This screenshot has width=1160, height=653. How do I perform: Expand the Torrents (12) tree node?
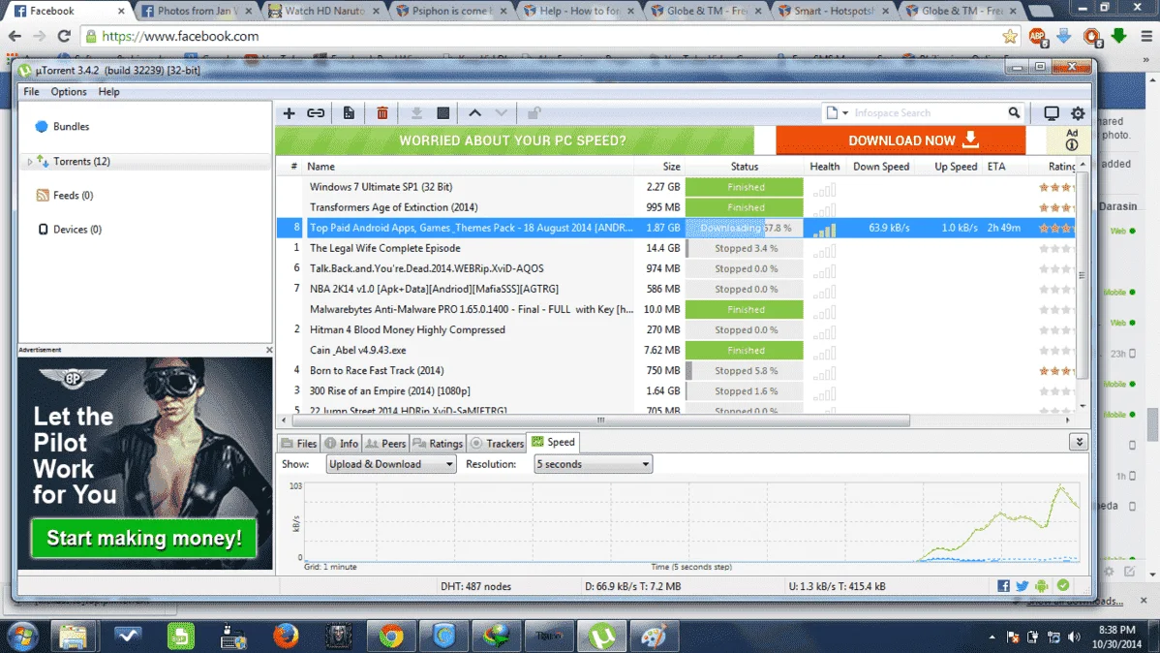pos(30,162)
